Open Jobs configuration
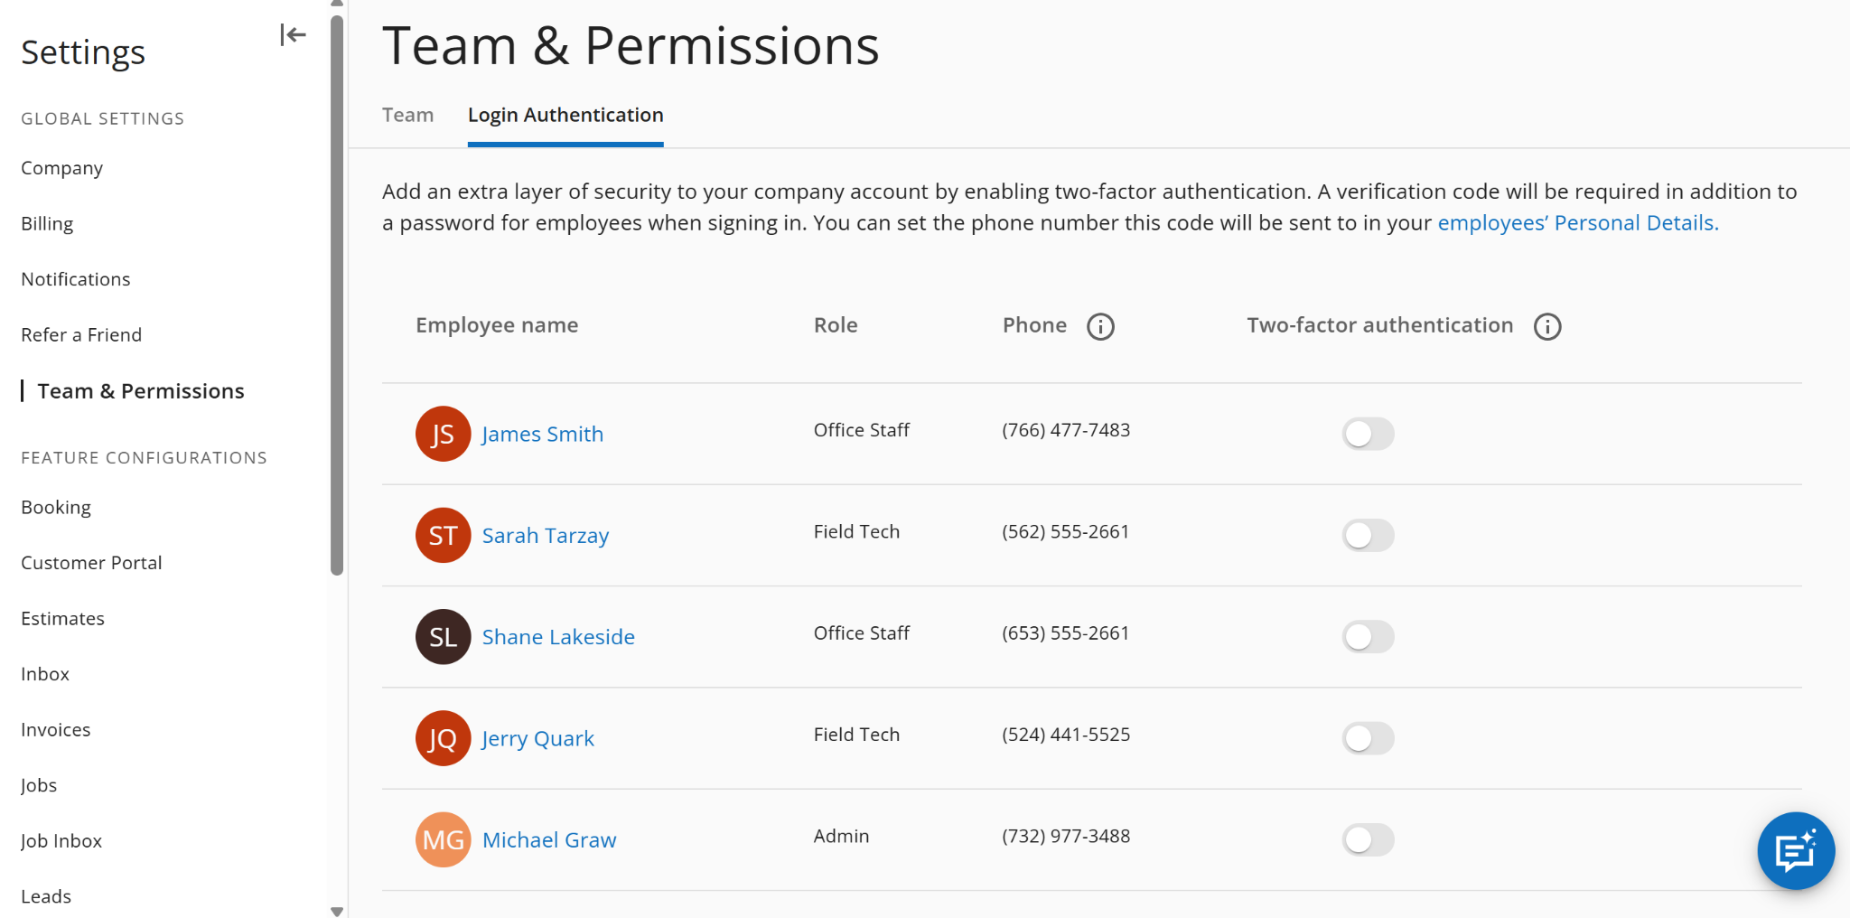The width and height of the screenshot is (1850, 918). 39,785
